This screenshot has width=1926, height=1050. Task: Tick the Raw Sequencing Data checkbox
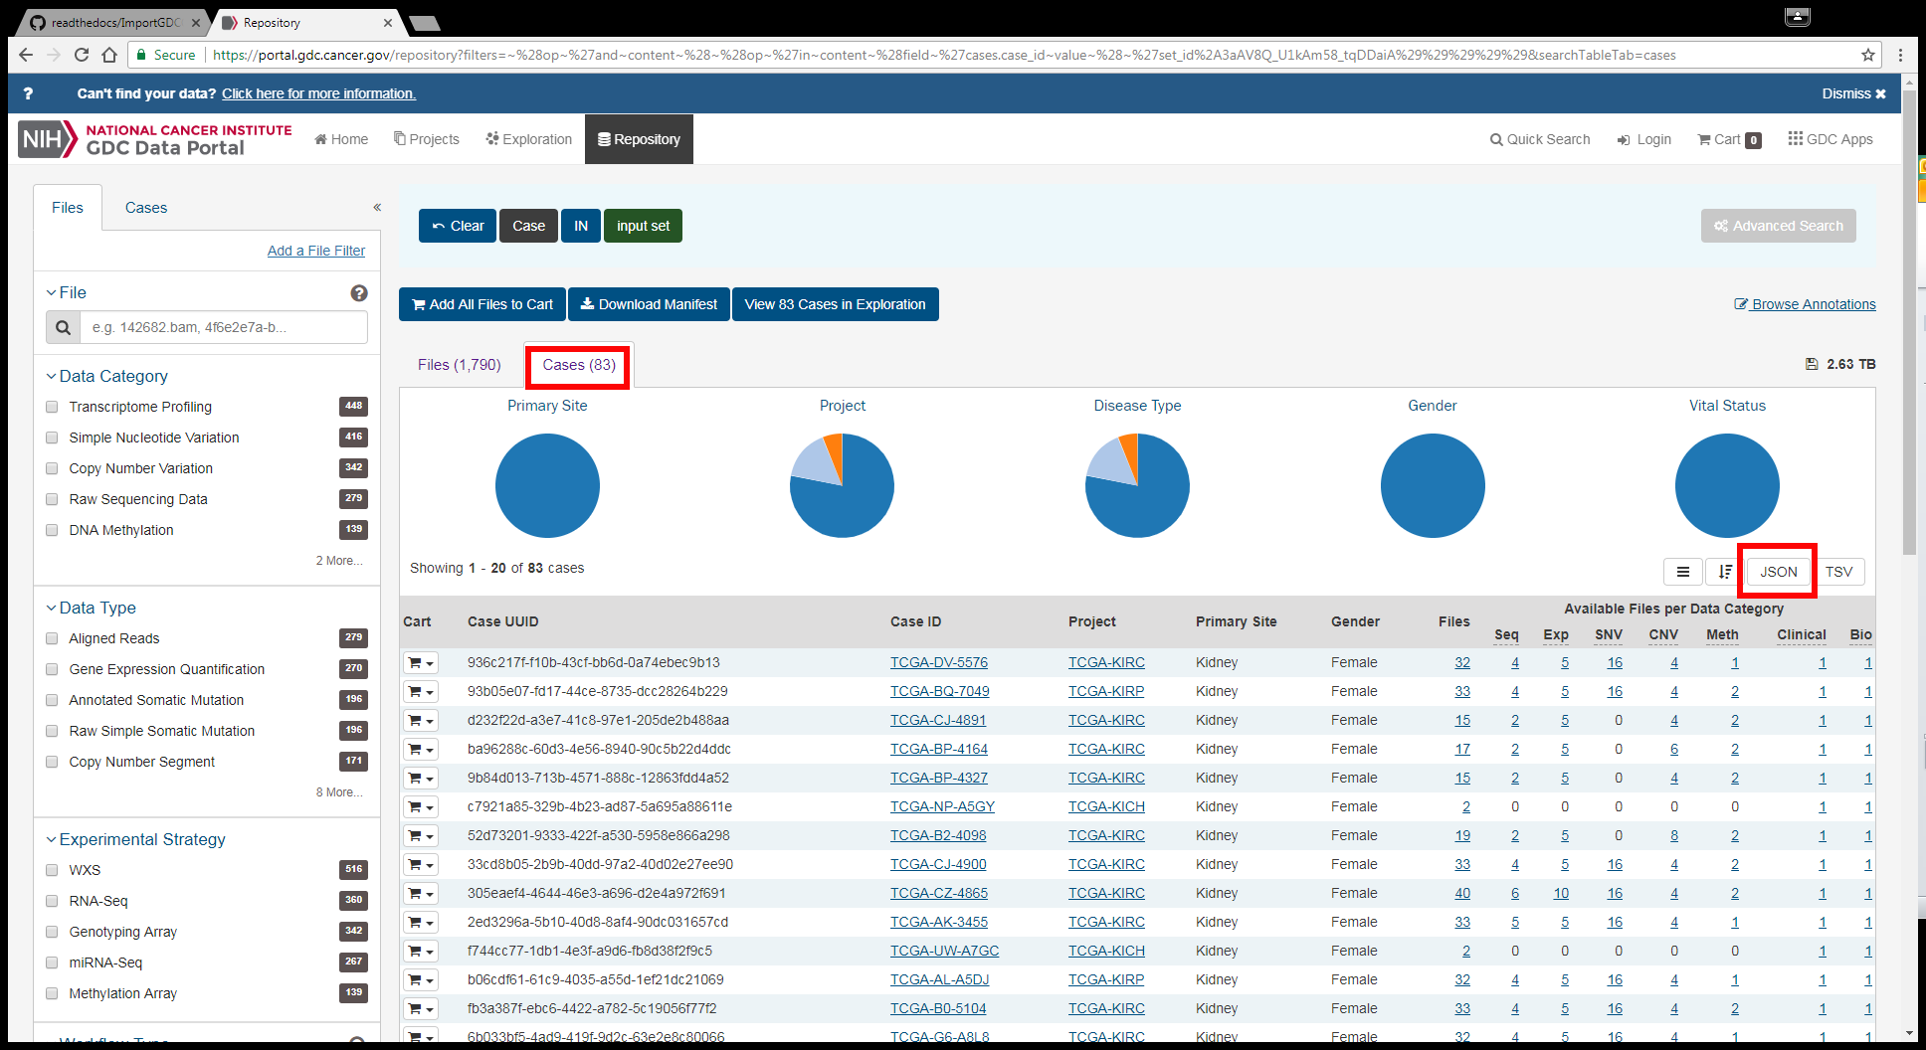click(x=52, y=499)
